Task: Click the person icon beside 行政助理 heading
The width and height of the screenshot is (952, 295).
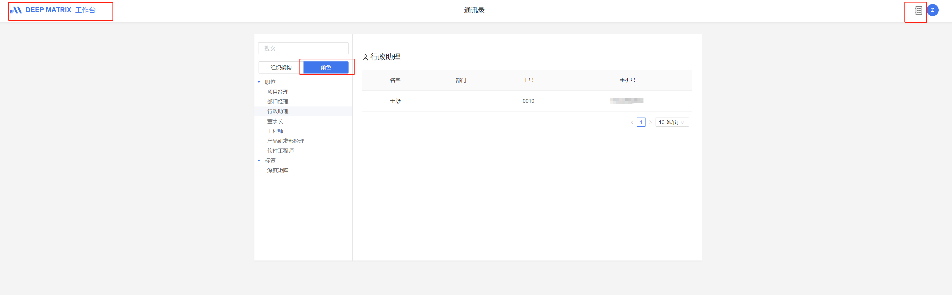Action: pos(365,57)
